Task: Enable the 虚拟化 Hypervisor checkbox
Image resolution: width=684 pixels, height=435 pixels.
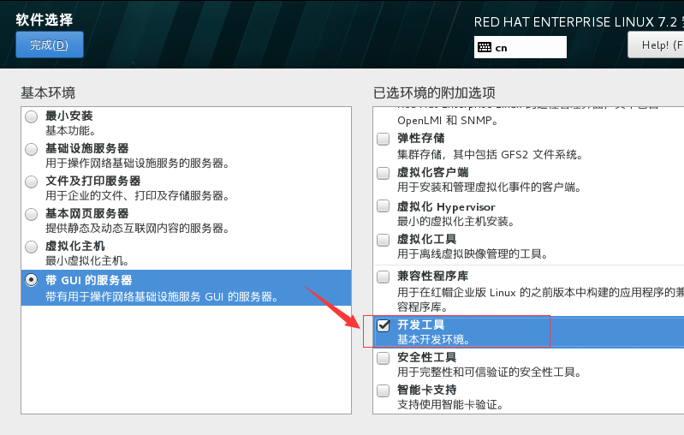Action: pyautogui.click(x=383, y=206)
